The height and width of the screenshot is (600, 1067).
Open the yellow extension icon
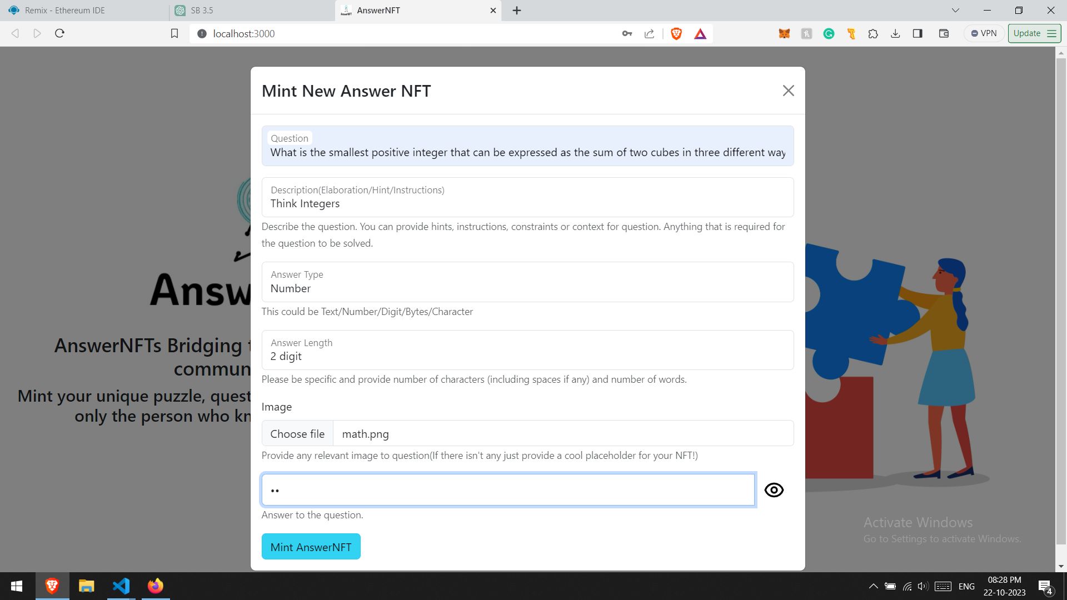(851, 34)
